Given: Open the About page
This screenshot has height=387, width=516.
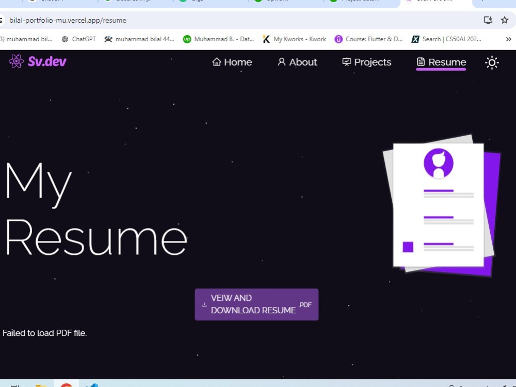Looking at the screenshot, I should (x=297, y=62).
